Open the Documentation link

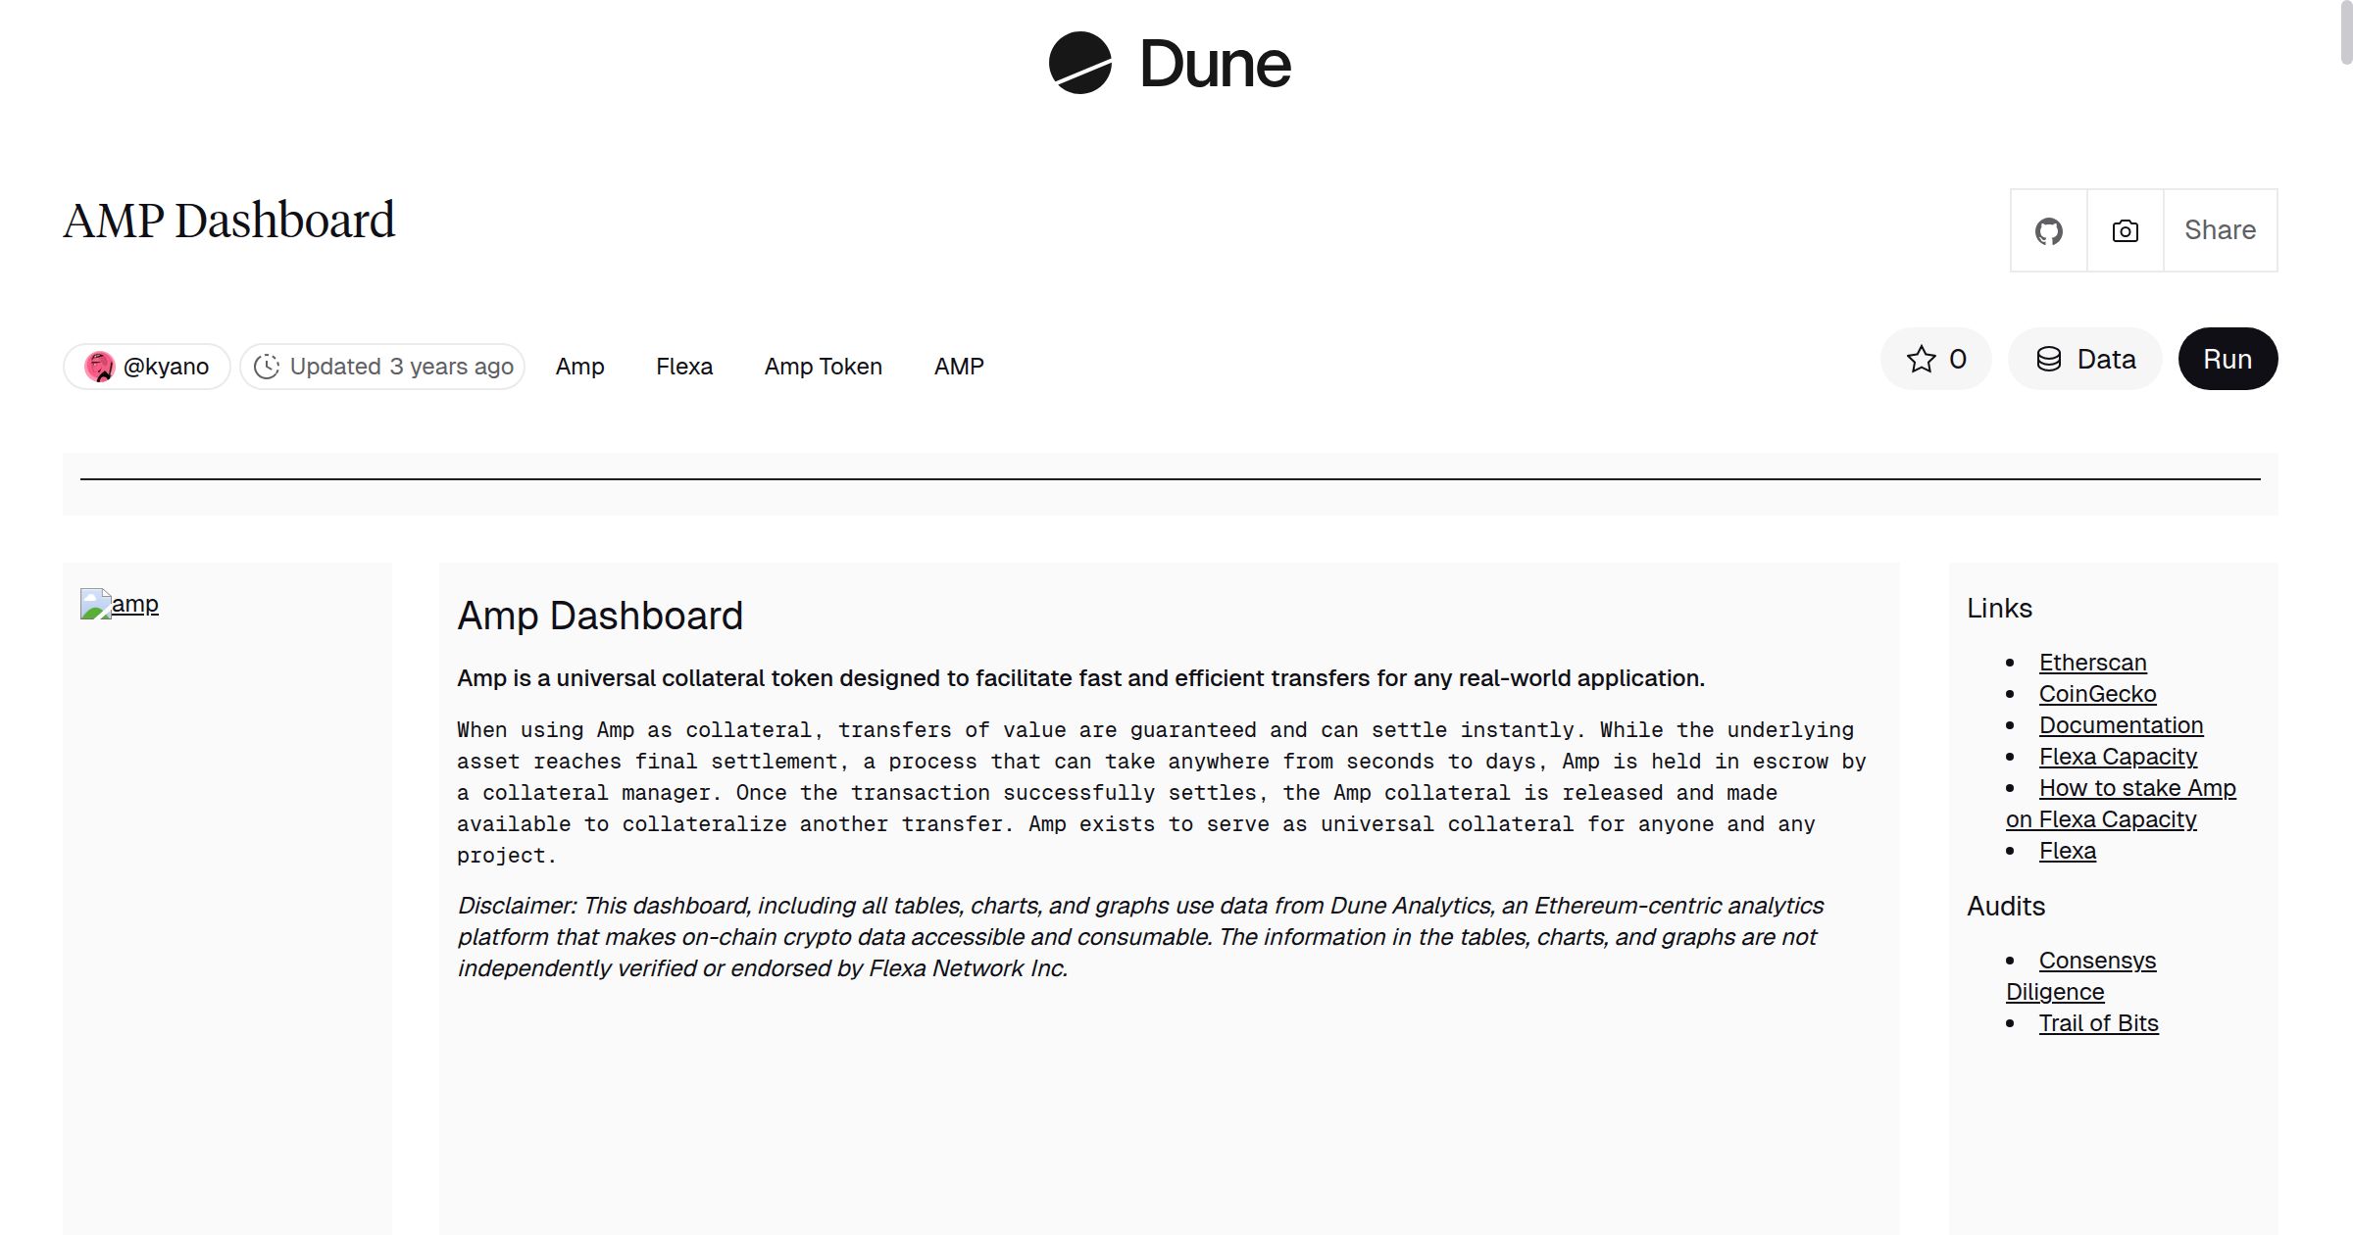tap(2122, 725)
